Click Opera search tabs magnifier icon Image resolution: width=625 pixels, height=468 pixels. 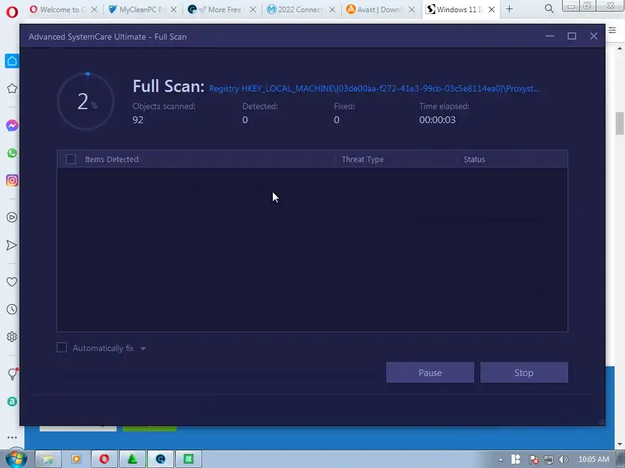pos(549,9)
